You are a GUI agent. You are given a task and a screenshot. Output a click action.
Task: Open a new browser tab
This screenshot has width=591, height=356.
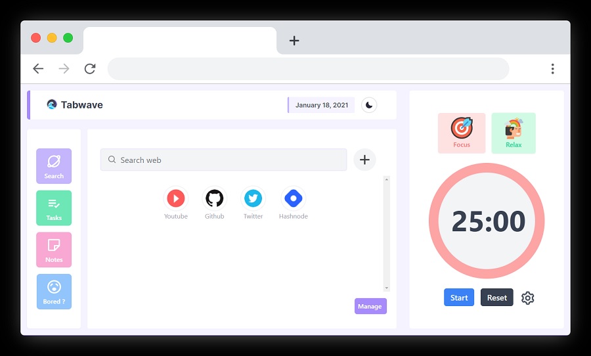pyautogui.click(x=294, y=40)
